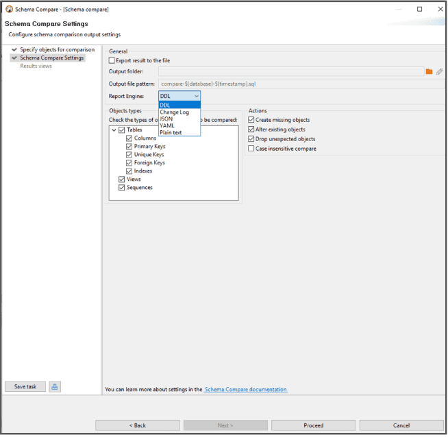
Task: Choose JSON report engine option
Action: pyautogui.click(x=166, y=119)
